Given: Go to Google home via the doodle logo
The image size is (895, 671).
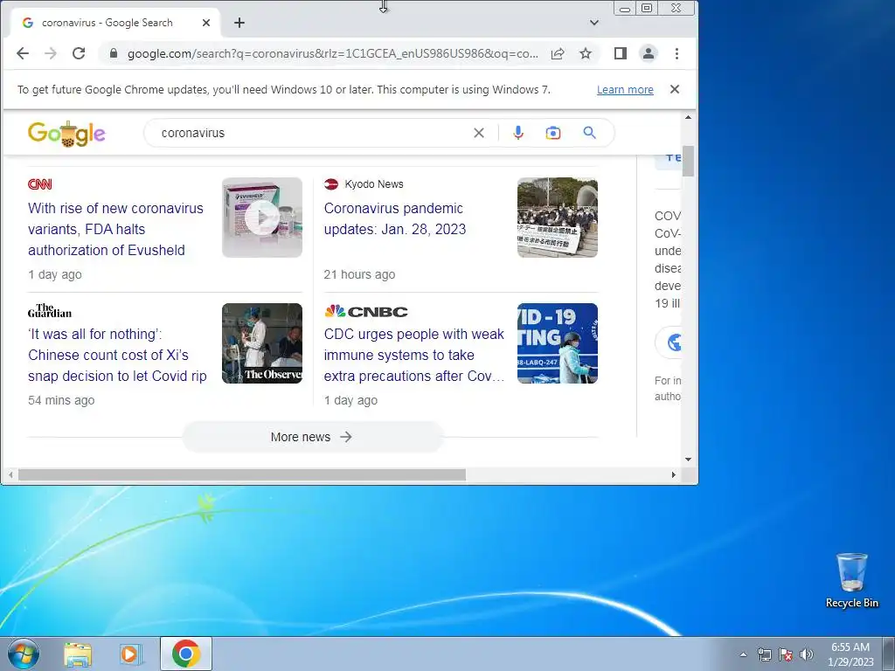Looking at the screenshot, I should click(66, 134).
